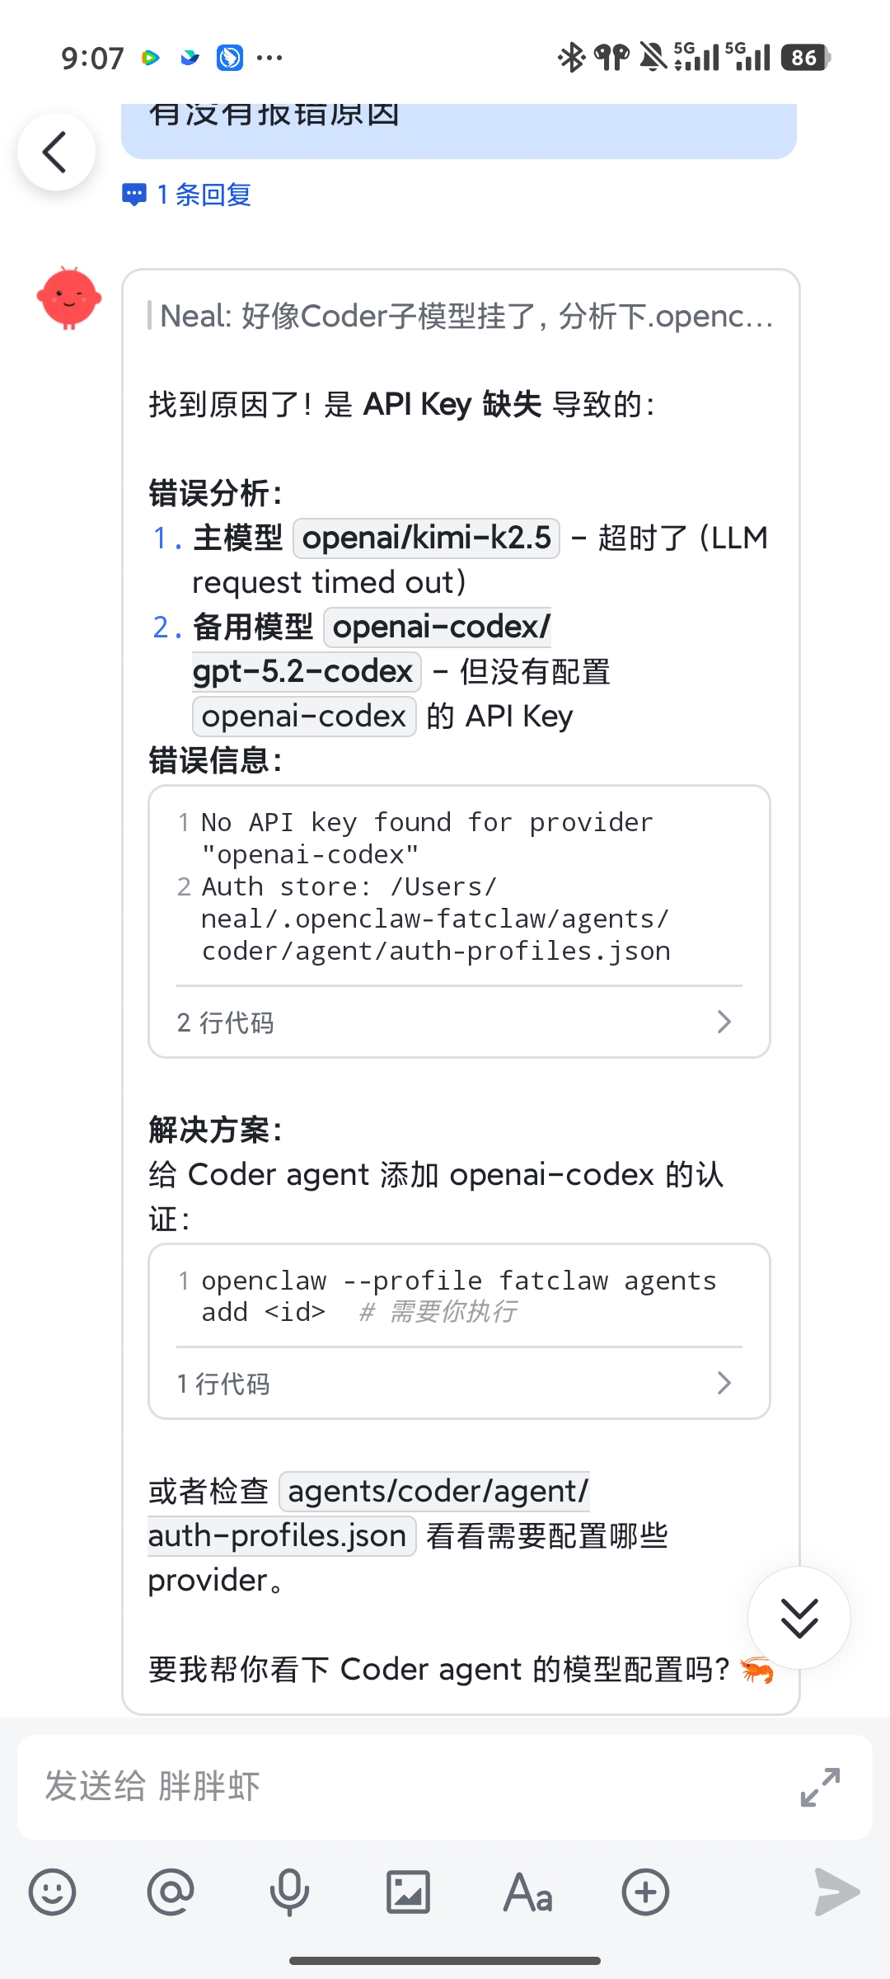Open the image picker icon
The width and height of the screenshot is (890, 1979).
point(409,1892)
